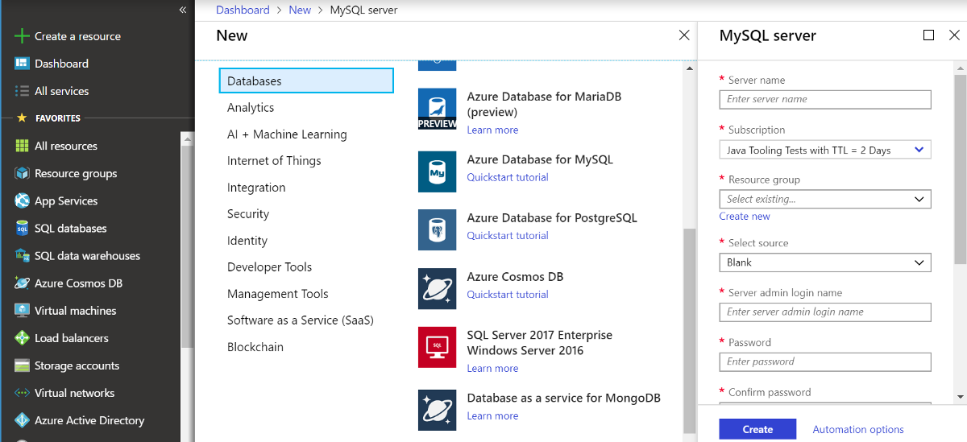This screenshot has width=967, height=442.
Task: Click the Create button
Action: [x=757, y=429]
